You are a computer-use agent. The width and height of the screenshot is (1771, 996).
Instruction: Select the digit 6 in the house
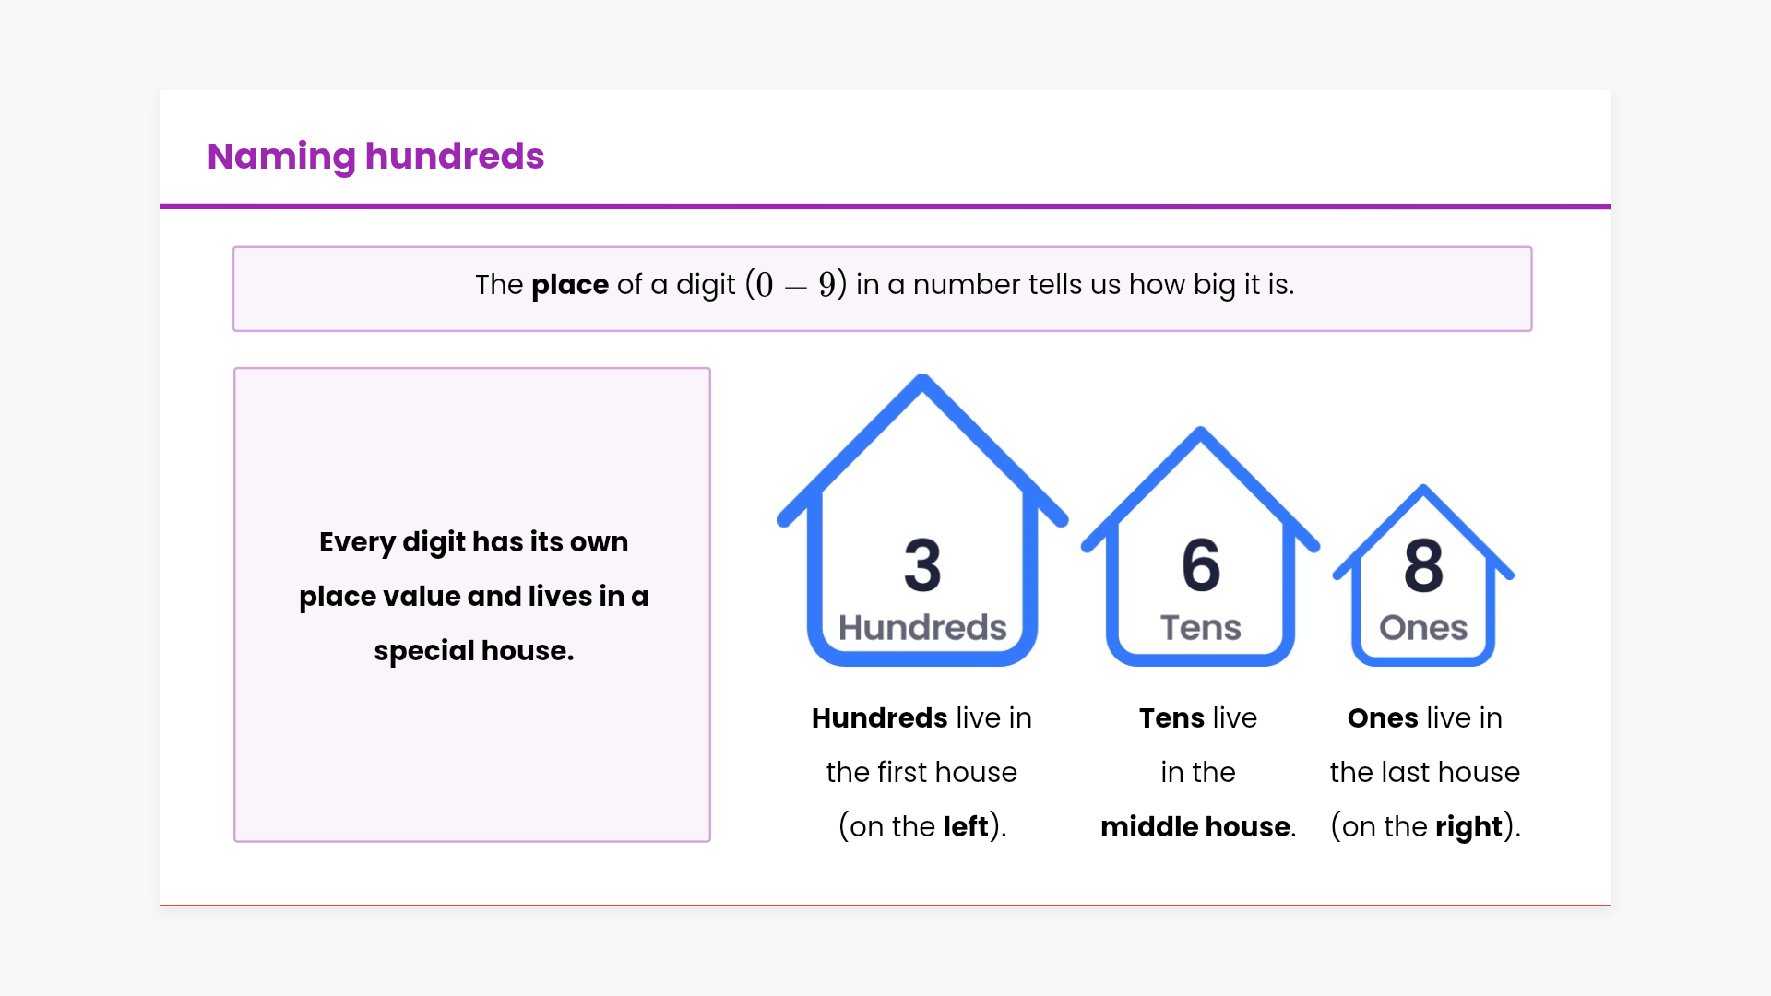(1200, 565)
